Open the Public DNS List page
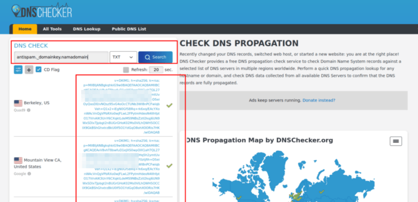The image size is (418, 202). click(129, 29)
